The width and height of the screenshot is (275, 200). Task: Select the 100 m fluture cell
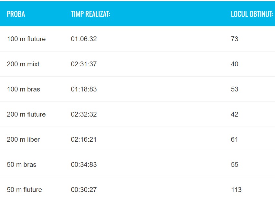point(26,39)
